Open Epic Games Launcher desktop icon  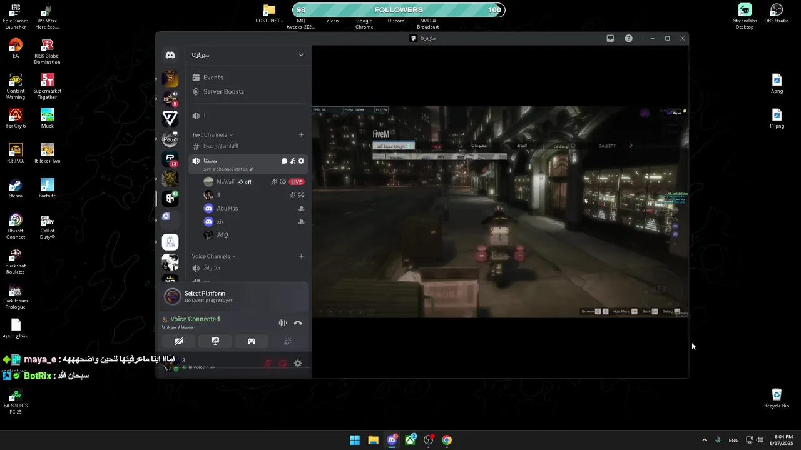16,16
